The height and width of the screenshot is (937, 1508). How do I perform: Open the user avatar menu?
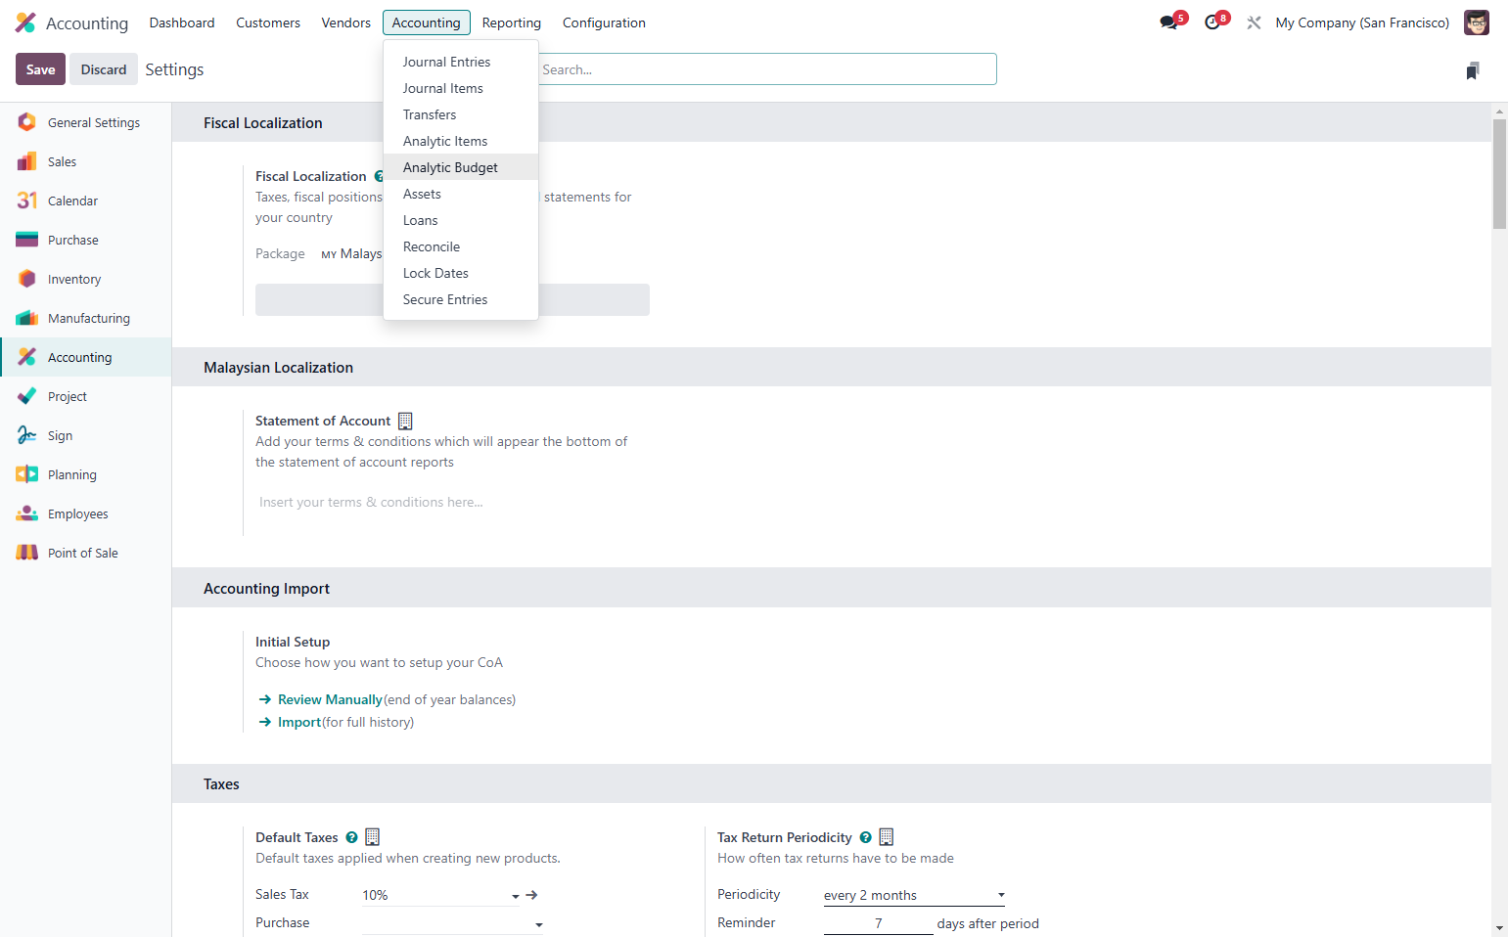coord(1476,22)
